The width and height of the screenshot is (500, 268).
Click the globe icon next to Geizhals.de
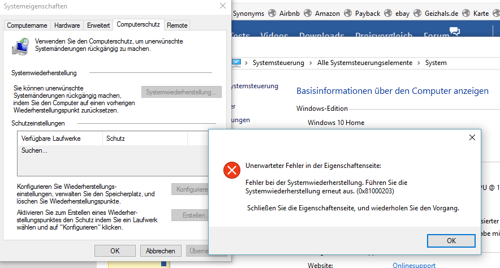click(417, 13)
